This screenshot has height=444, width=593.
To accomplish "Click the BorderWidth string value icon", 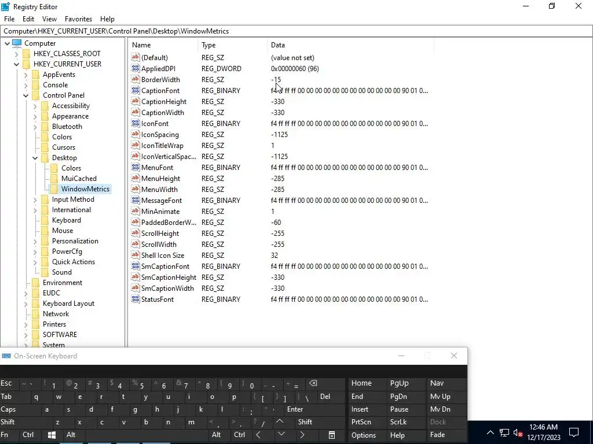I will [x=136, y=79].
